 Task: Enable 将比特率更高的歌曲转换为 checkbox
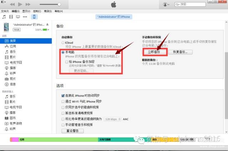63,119
